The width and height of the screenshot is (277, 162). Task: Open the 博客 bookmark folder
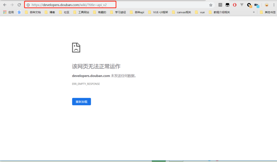(x=50, y=12)
